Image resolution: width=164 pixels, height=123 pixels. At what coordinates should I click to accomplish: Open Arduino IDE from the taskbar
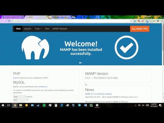79,105
